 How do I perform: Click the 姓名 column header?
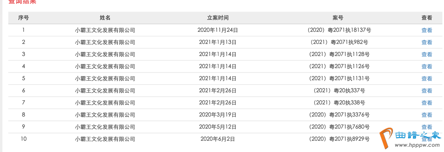(x=105, y=18)
